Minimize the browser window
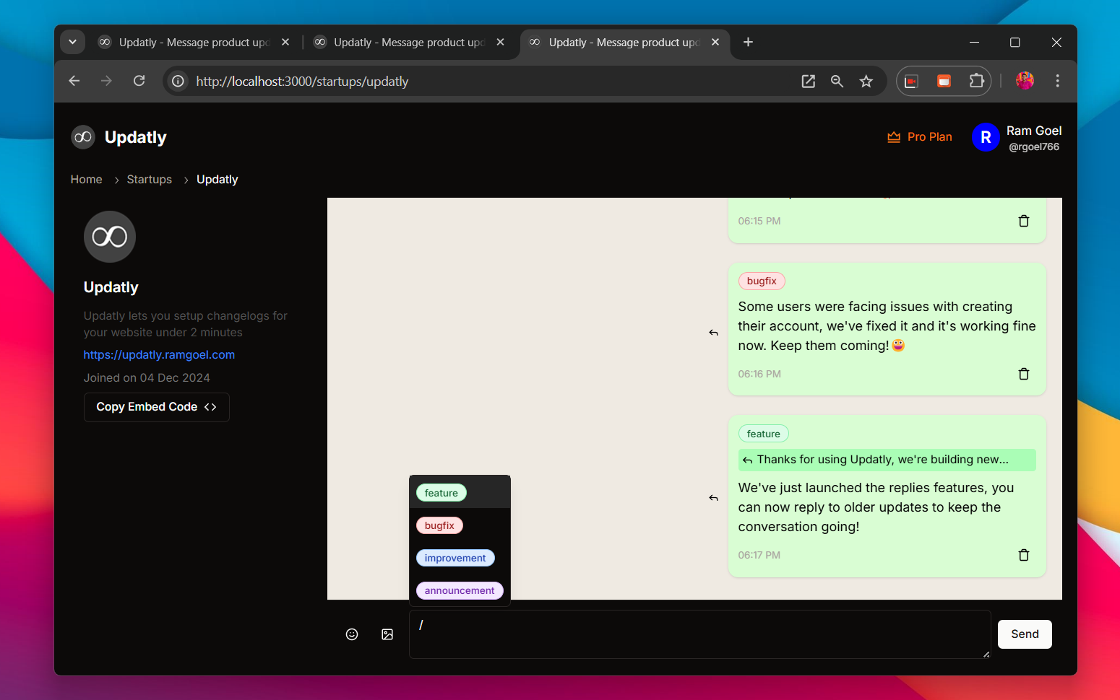This screenshot has width=1120, height=700. (x=974, y=43)
